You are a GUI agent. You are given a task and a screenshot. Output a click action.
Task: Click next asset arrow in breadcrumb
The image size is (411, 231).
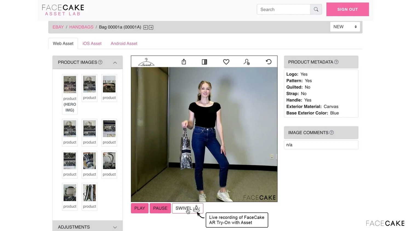(151, 27)
